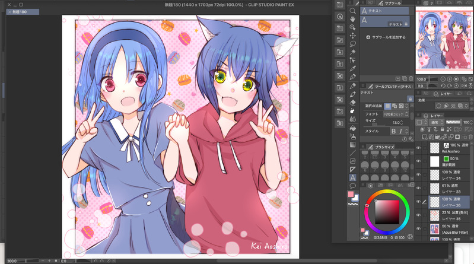The image size is (474, 264).
Task: Click the Navigator preview thumbnail
Action: click(x=444, y=40)
